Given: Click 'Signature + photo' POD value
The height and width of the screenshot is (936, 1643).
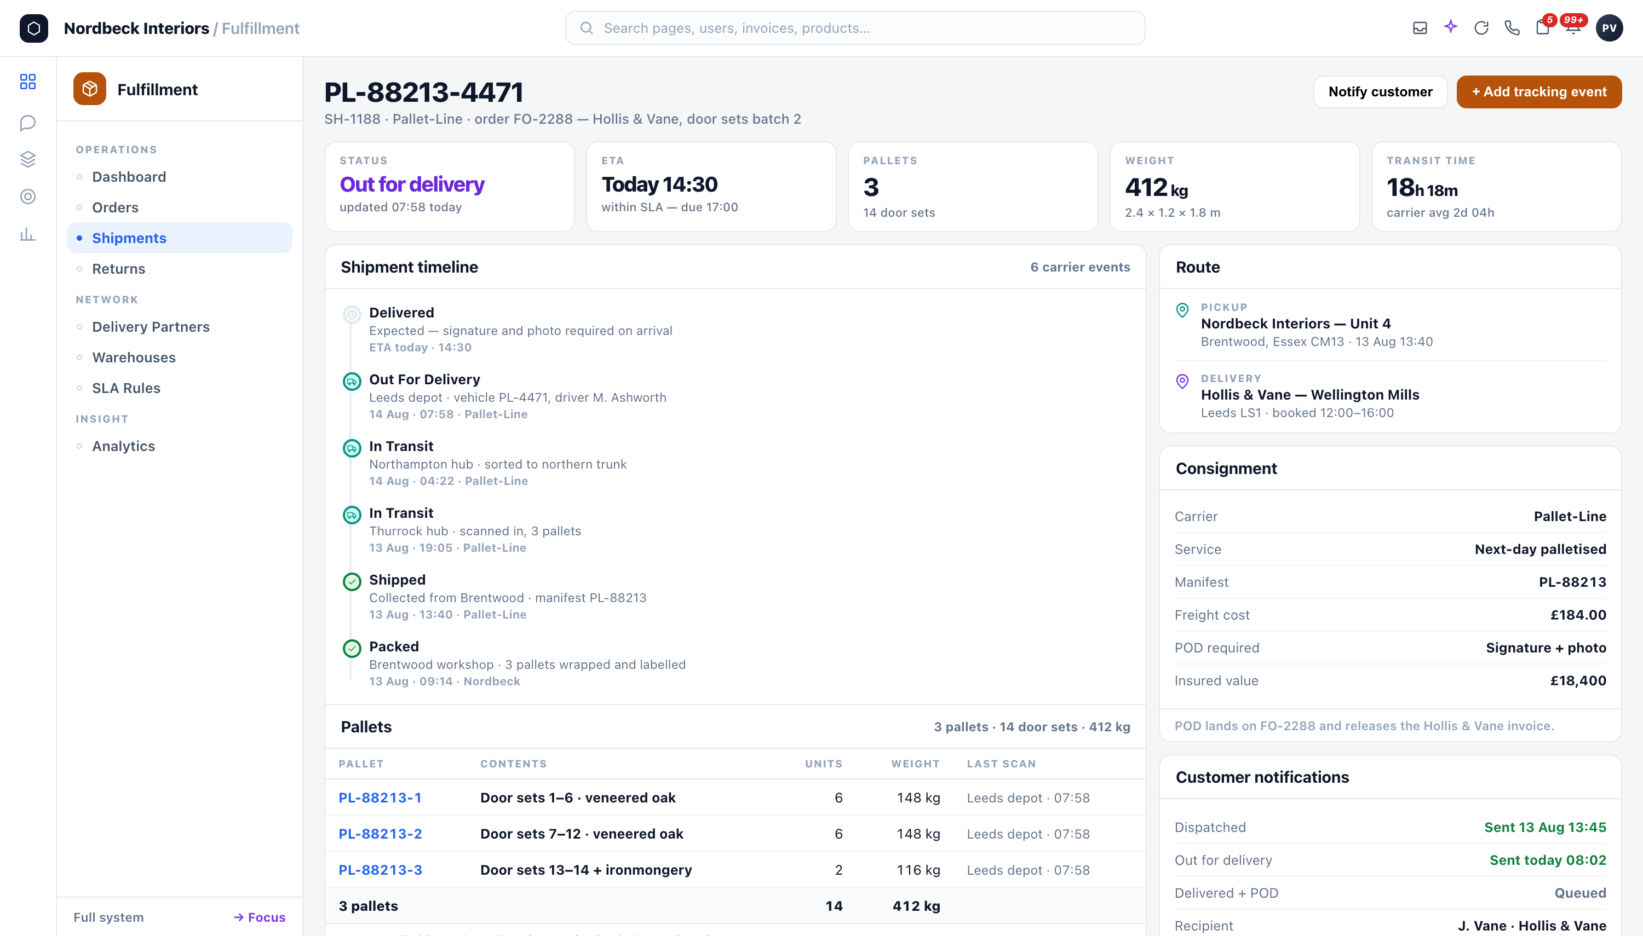Looking at the screenshot, I should coord(1546,648).
